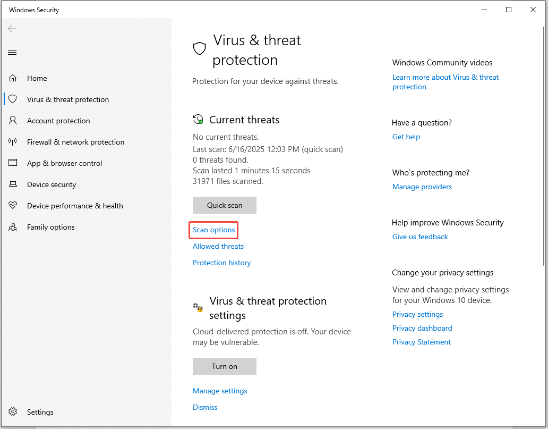Open the Protection history link
This screenshot has width=548, height=429.
221,263
